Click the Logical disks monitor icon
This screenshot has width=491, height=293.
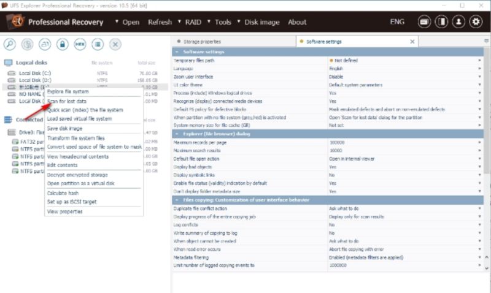point(8,63)
